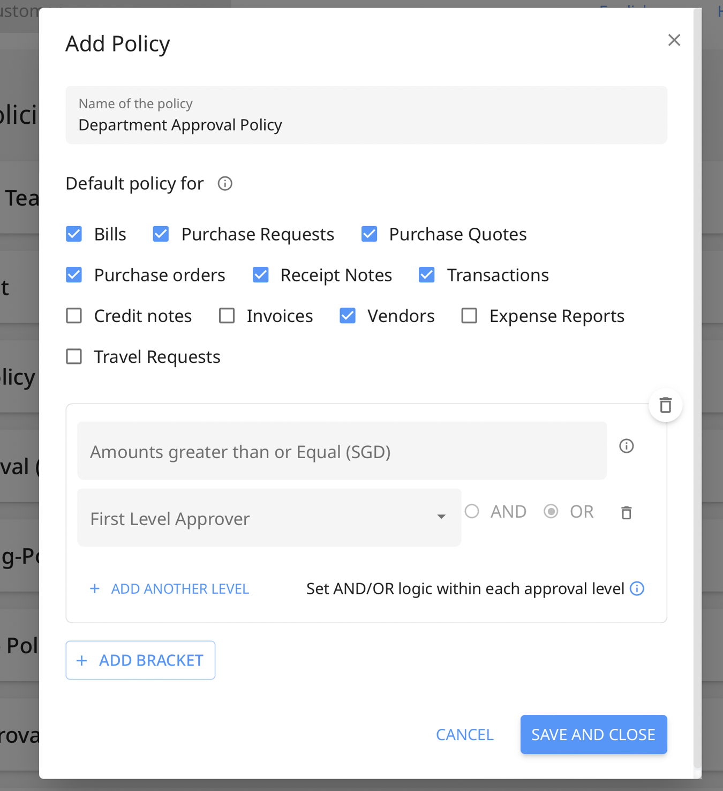723x791 pixels.
Task: Uncheck the Vendors checkbox
Action: pos(348,316)
